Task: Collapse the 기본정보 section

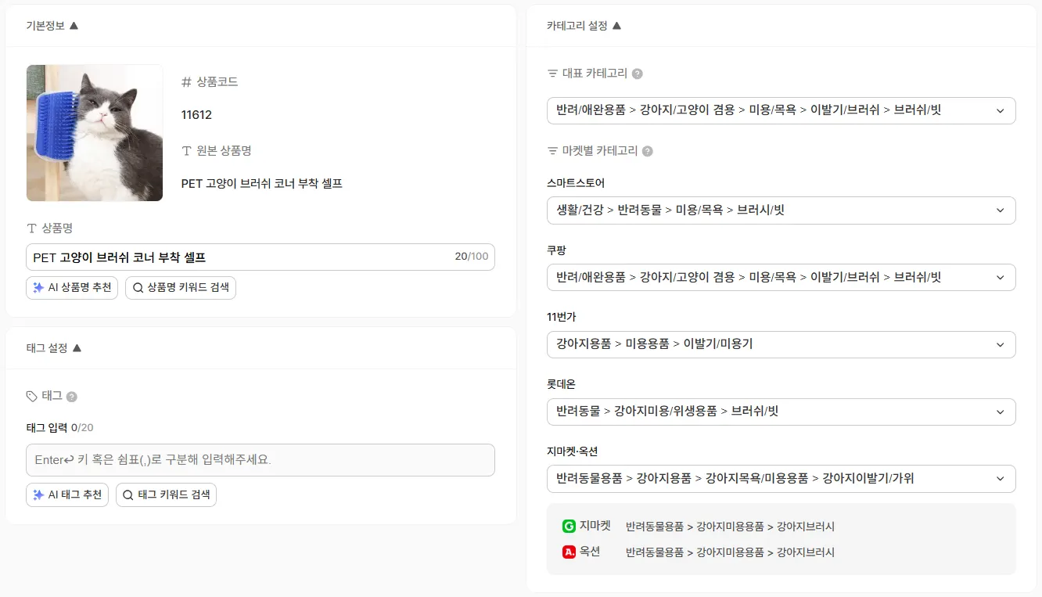Action: [74, 25]
